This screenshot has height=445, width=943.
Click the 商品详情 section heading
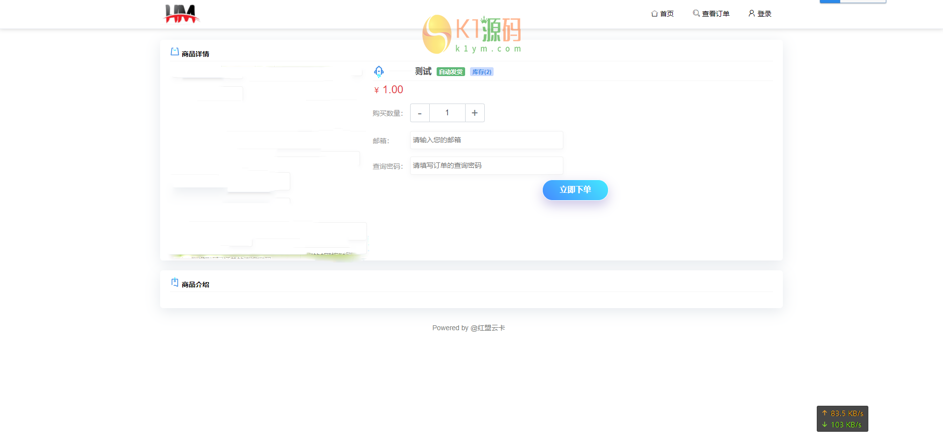click(x=195, y=54)
